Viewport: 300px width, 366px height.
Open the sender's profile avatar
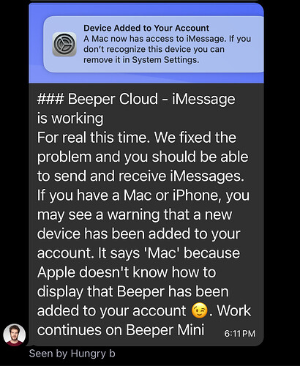(x=15, y=335)
